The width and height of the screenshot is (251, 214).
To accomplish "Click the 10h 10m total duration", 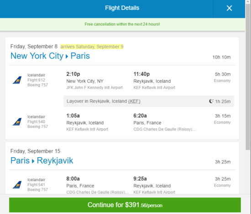I will (221, 57).
